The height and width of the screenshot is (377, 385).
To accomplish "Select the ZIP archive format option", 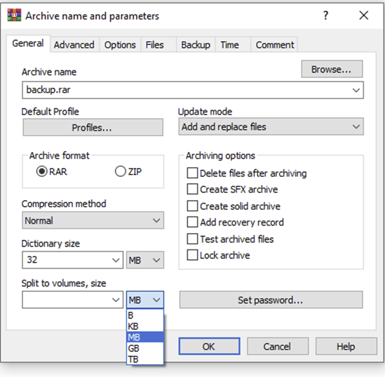I will pos(120,172).
